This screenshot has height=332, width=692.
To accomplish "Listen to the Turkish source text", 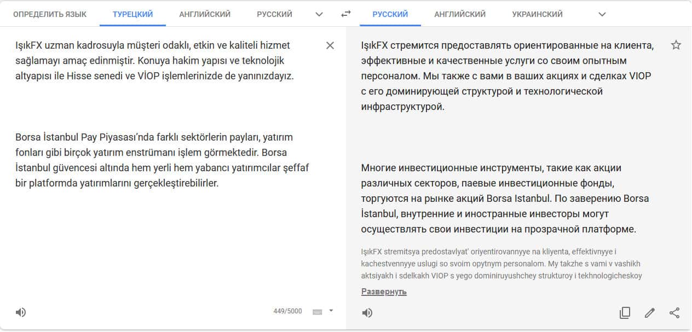I will [x=21, y=312].
